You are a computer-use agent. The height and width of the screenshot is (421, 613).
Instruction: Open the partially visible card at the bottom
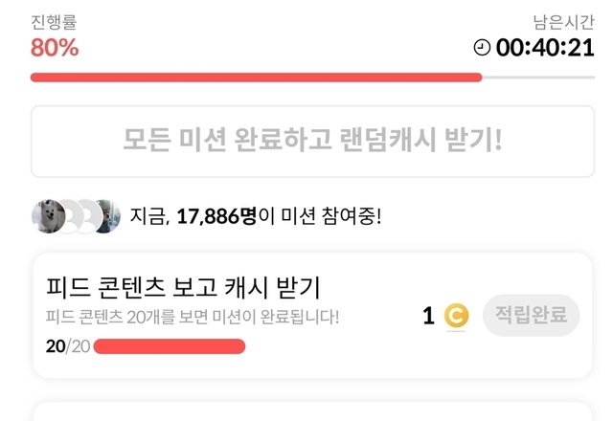306,411
